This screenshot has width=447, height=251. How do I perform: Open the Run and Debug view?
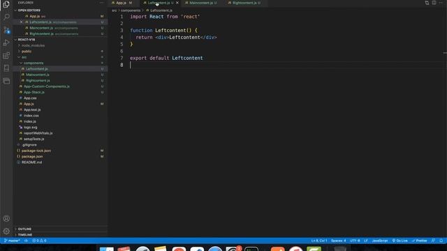[6, 43]
